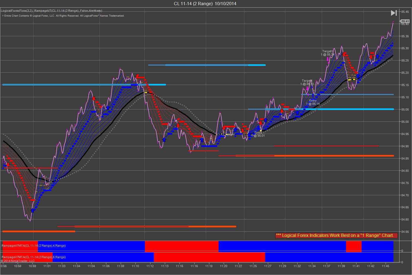
Task: Click the 84.80 price axis label
Action: coord(405,171)
